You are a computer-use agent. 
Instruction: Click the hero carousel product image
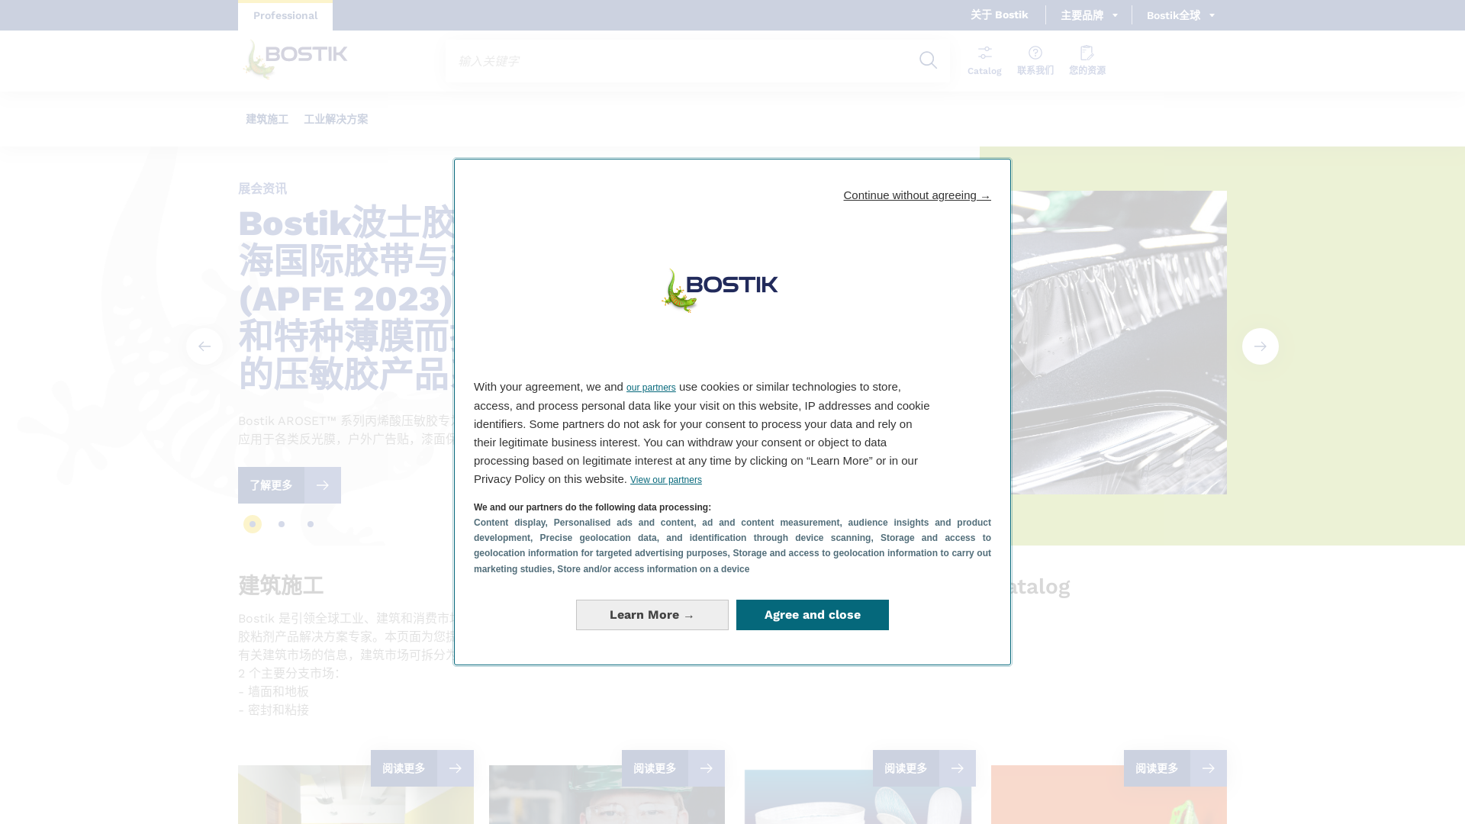click(x=1119, y=343)
